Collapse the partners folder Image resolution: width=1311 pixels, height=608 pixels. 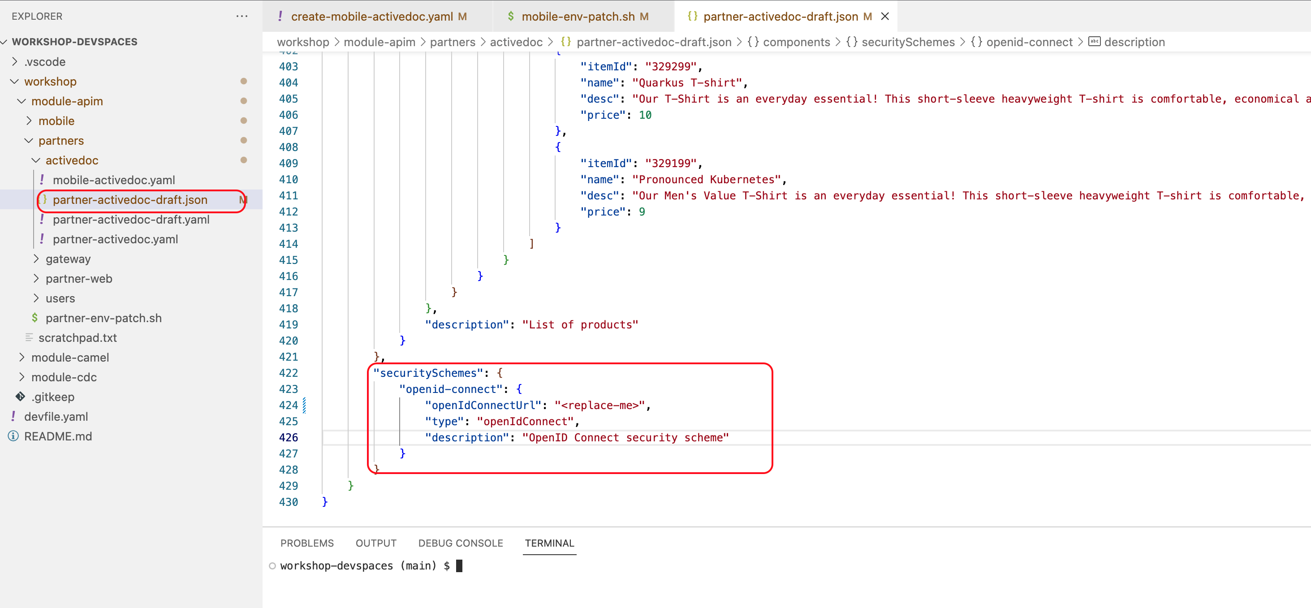click(x=29, y=140)
